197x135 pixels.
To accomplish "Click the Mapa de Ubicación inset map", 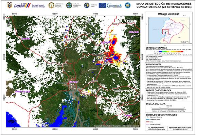I will coord(169,30).
